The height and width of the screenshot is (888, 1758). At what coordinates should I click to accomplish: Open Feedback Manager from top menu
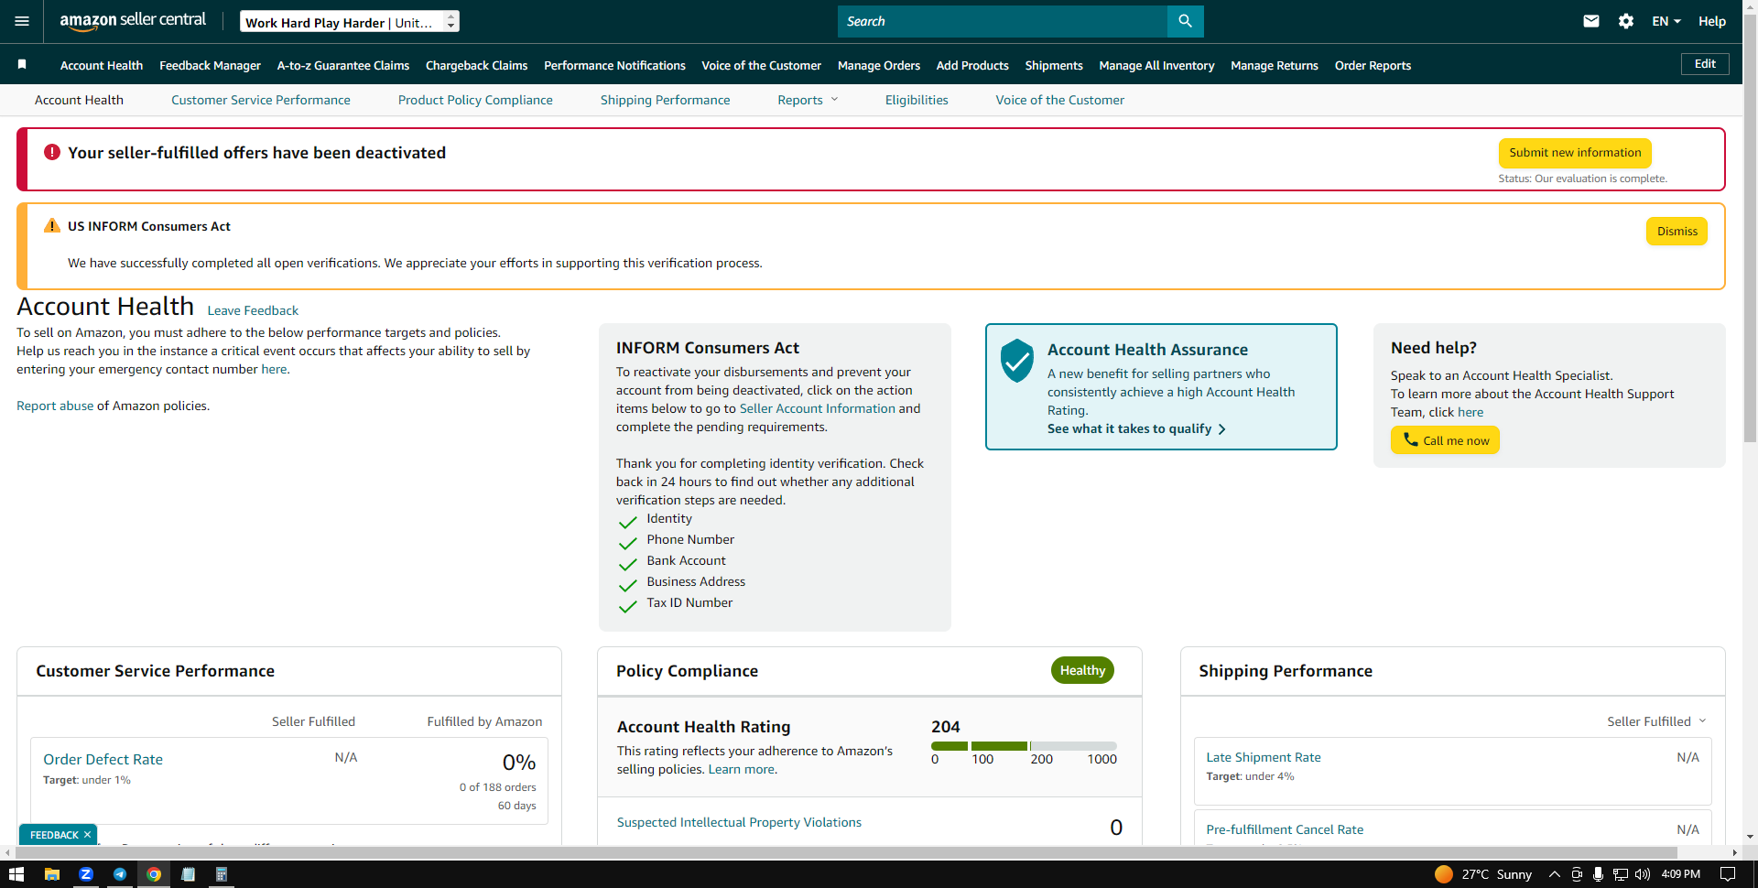(x=210, y=65)
